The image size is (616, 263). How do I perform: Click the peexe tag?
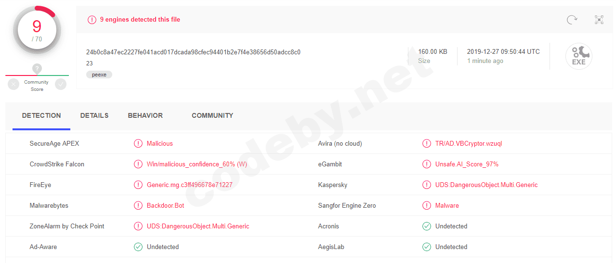[x=99, y=75]
